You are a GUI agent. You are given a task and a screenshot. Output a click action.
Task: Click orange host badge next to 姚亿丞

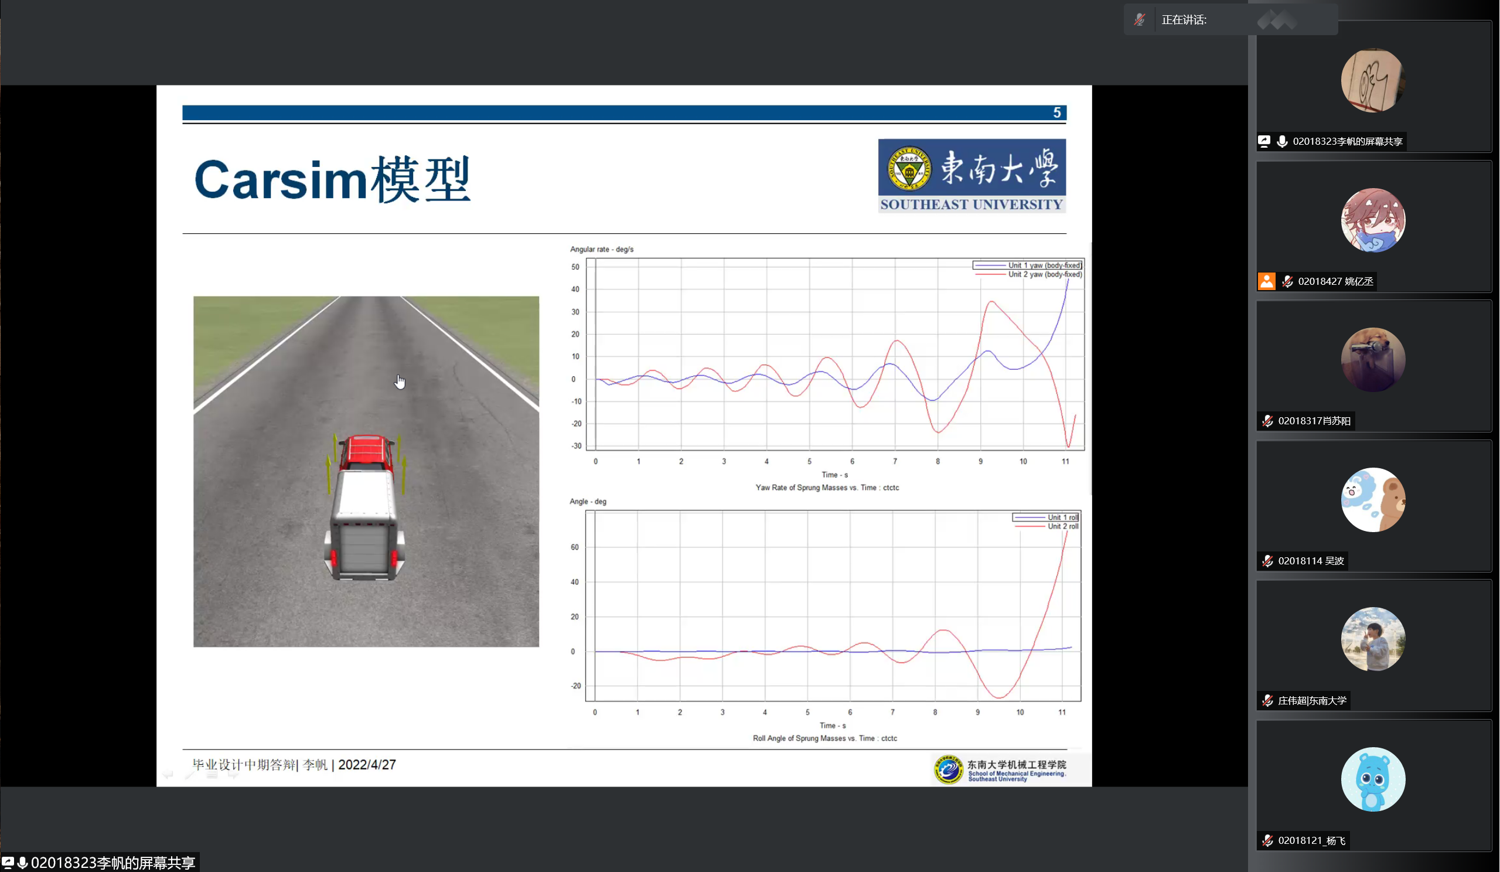[1267, 281]
